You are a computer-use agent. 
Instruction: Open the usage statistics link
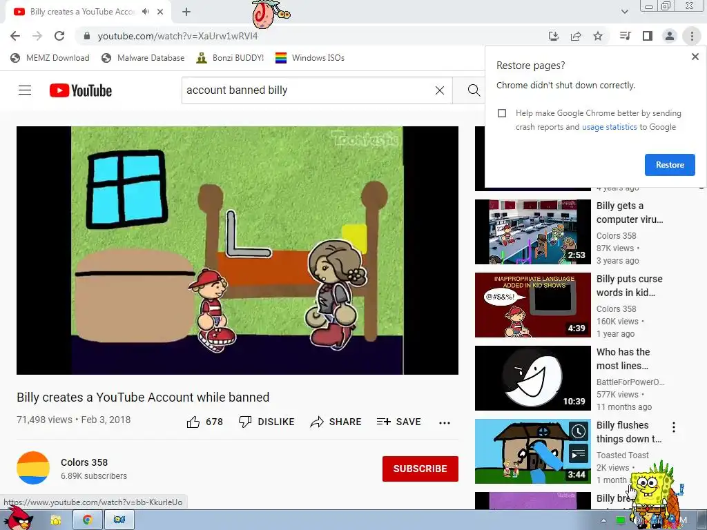[609, 127]
